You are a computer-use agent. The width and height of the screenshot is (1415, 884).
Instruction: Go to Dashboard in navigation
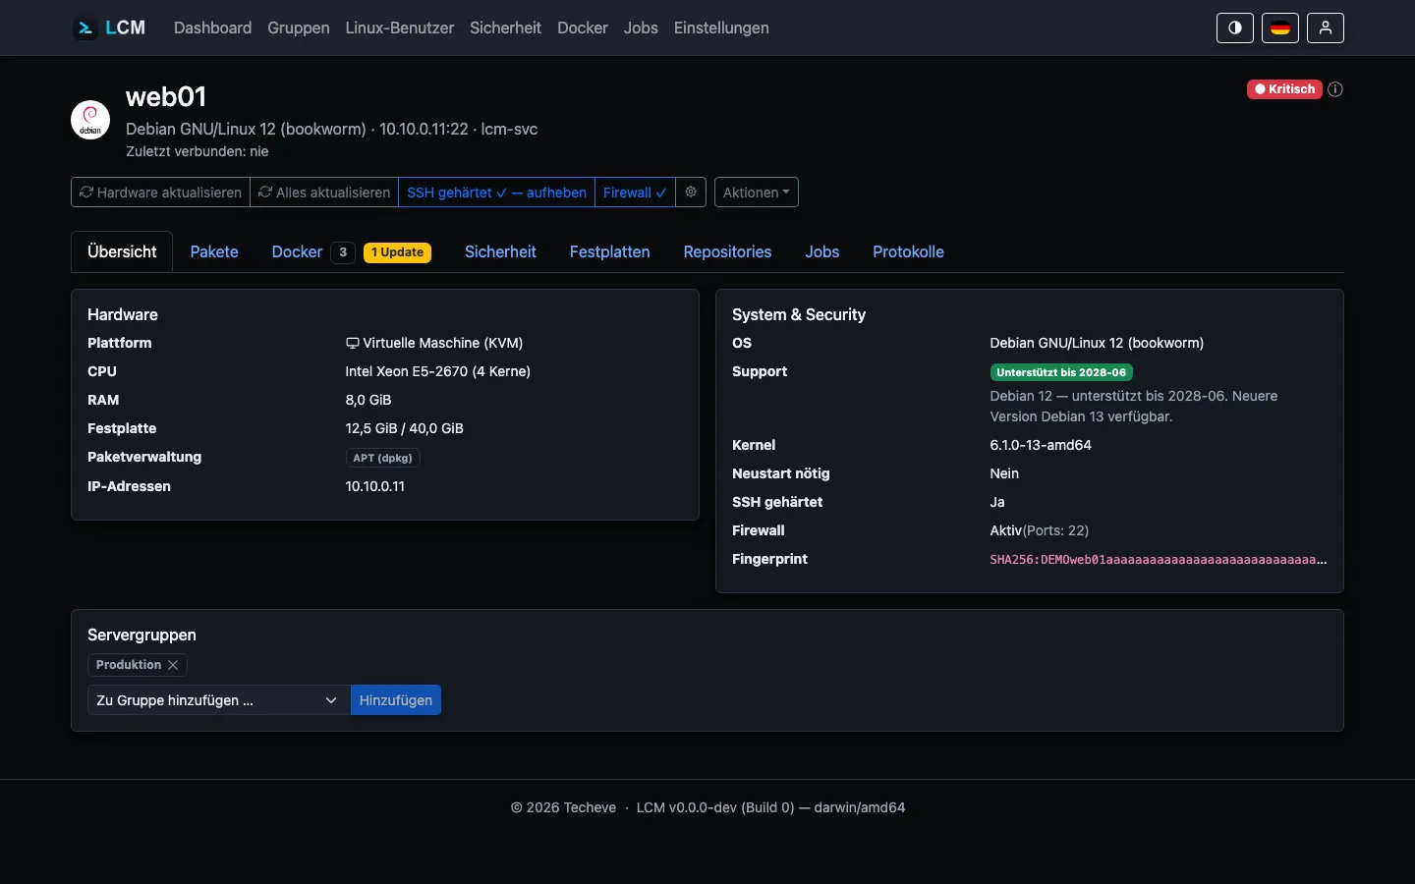[212, 28]
